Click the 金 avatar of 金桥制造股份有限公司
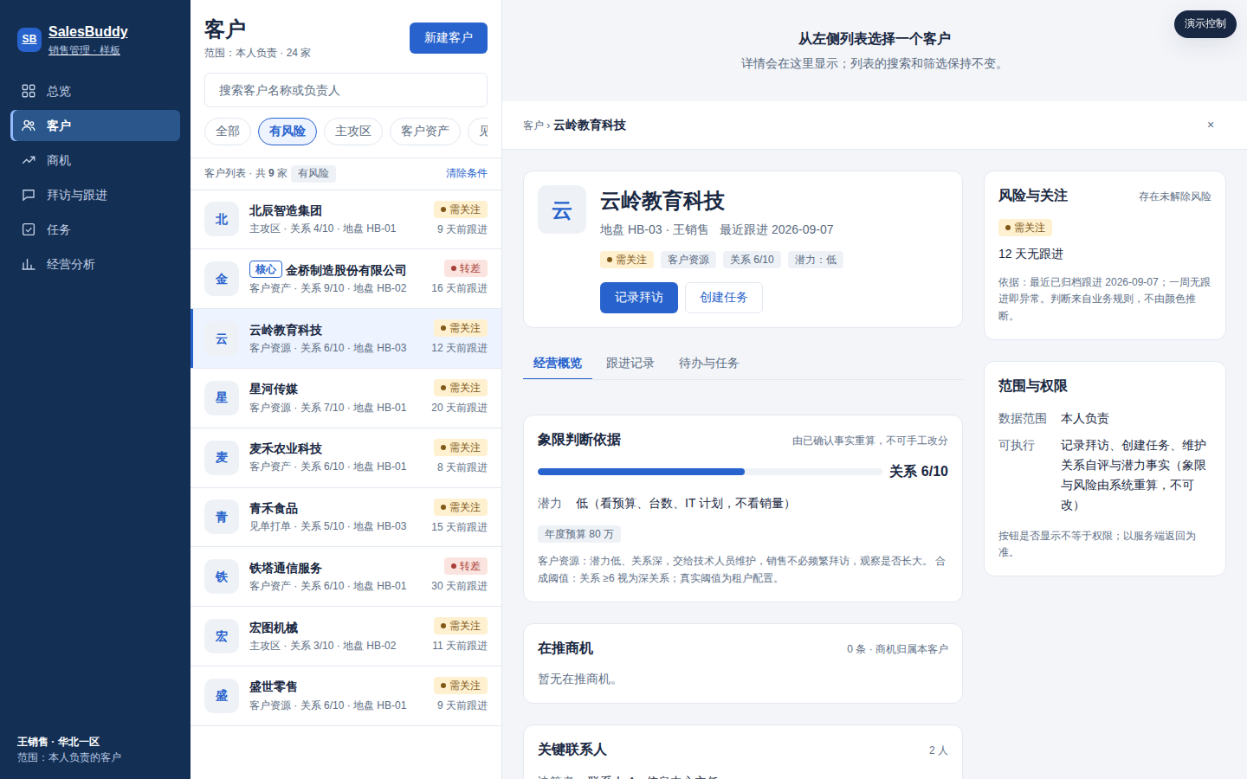The width and height of the screenshot is (1247, 779). pos(222,279)
